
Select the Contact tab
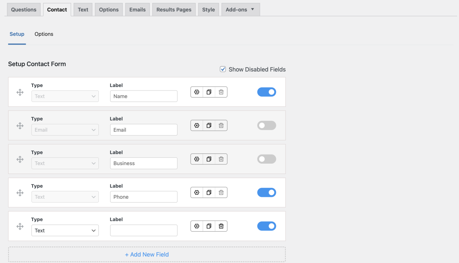tap(57, 9)
